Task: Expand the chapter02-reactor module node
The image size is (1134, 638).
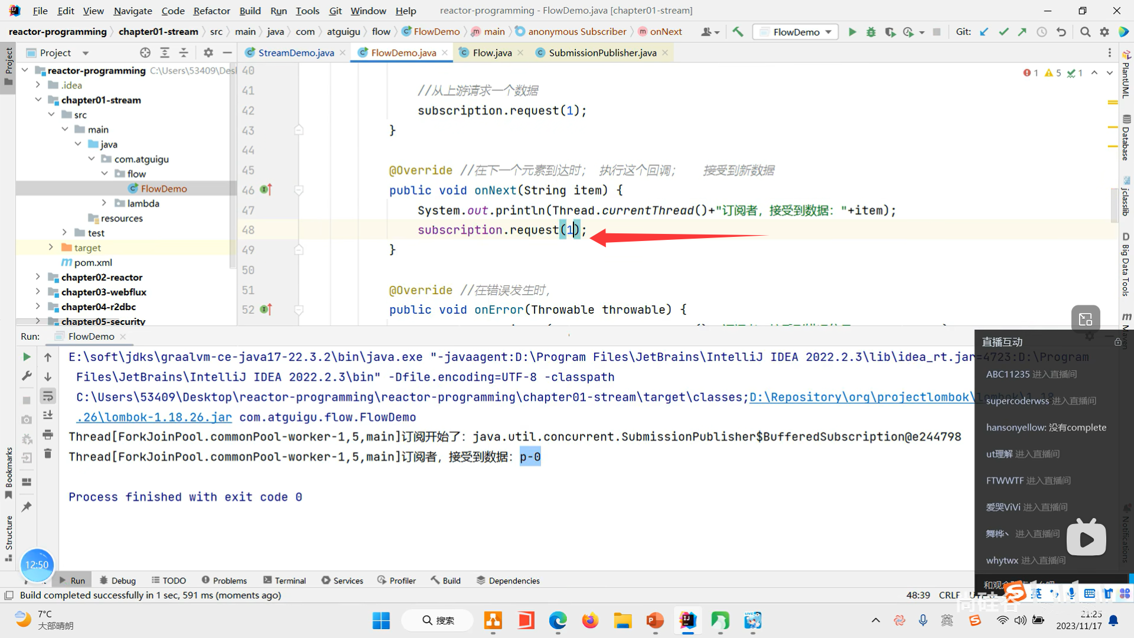Action: point(38,277)
